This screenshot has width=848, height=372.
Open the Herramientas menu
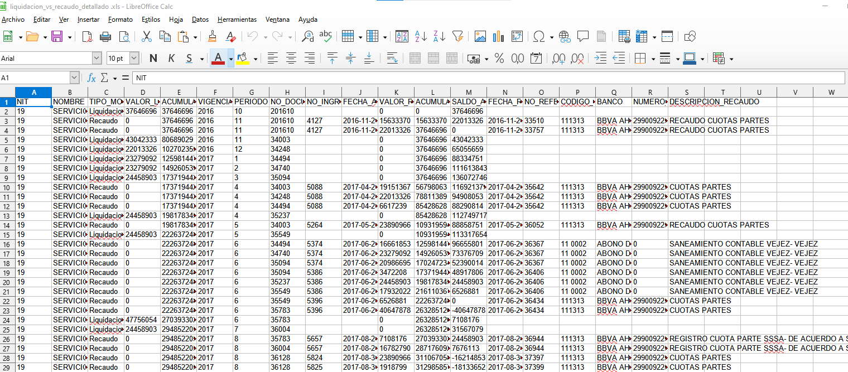tap(237, 20)
